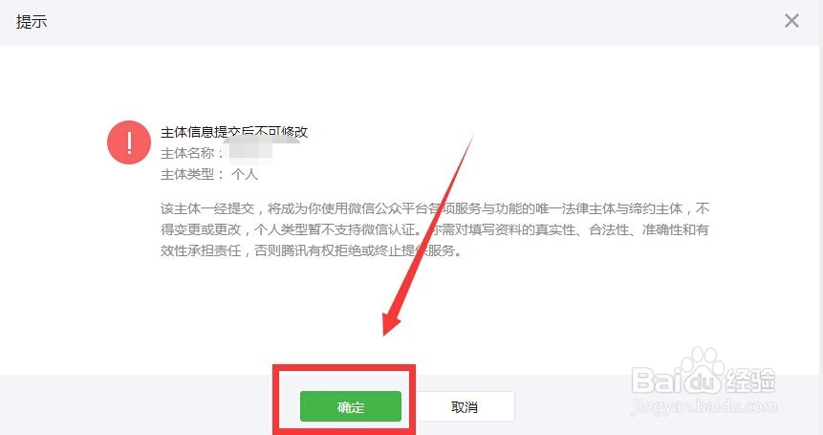Click the paragraph line starting 得变更或更改
Viewport: 823px width, 435px height.
tap(435, 229)
